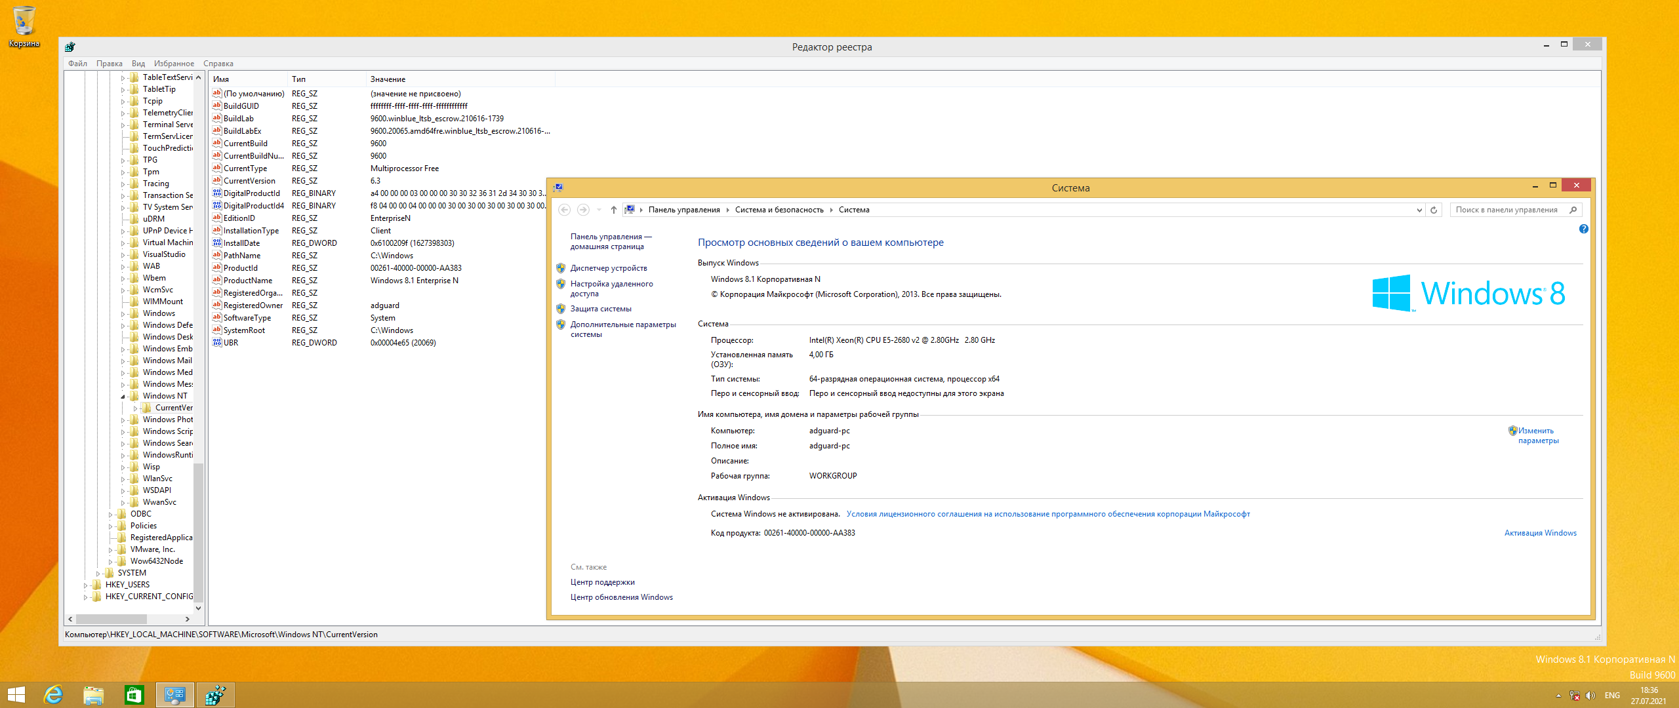Screen dimensions: 1679x708
Task: Click the ProductName string value icon
Action: coord(217,281)
